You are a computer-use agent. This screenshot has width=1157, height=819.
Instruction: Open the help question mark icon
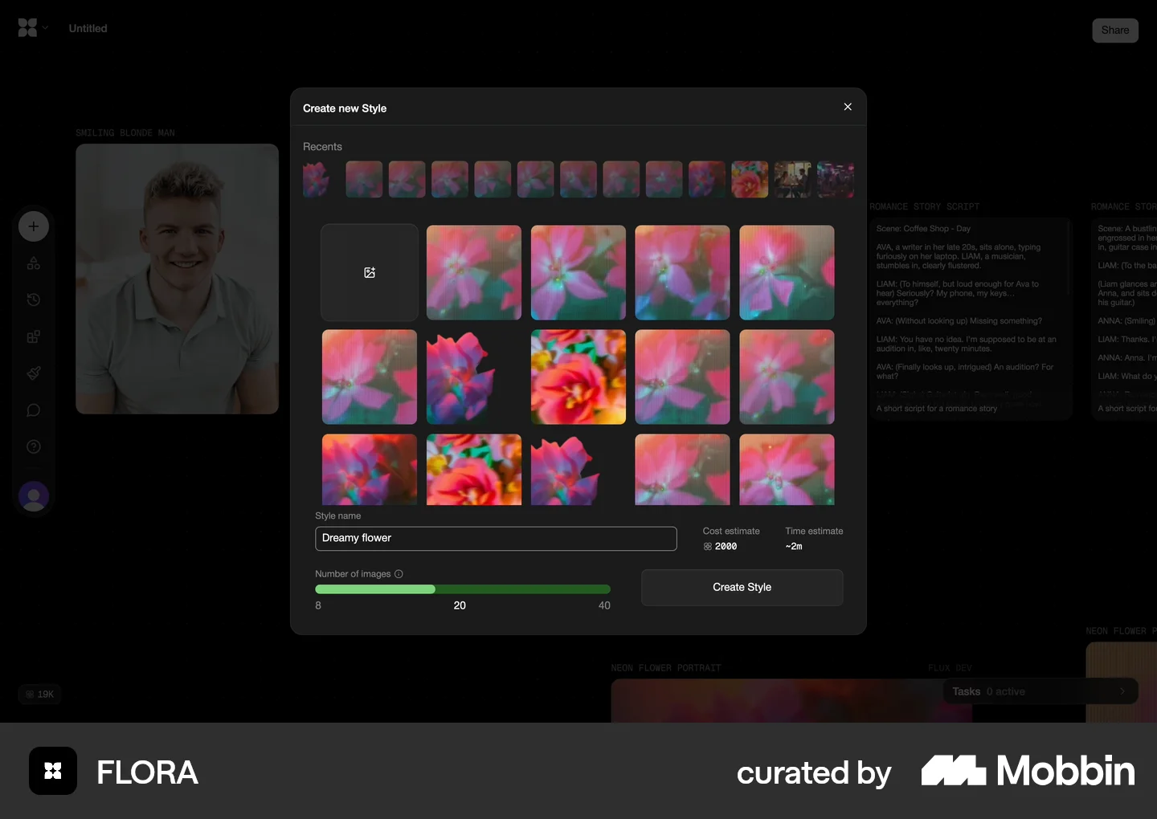34,447
